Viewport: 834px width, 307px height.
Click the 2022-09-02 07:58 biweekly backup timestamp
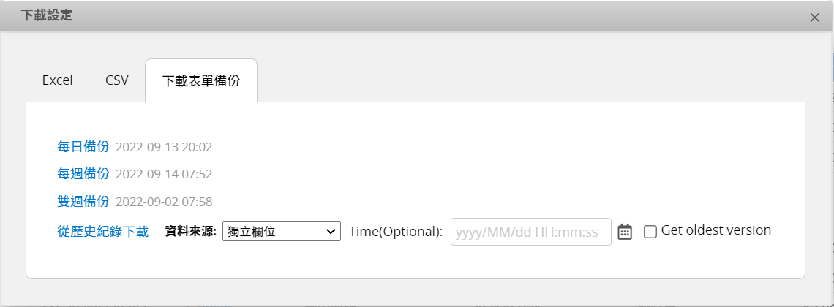pos(165,201)
